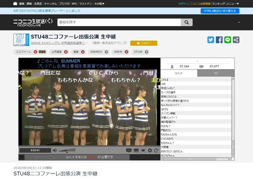Click the ニコニコ会員登録 link
Image resolution: width=253 pixels, height=179 pixels.
click(x=200, y=3)
